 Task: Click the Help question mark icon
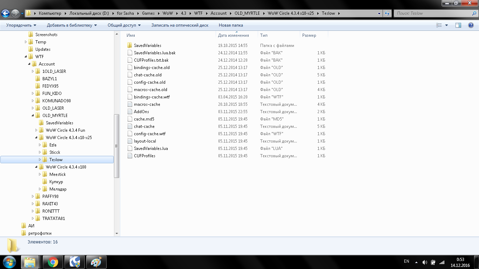tap(471, 25)
